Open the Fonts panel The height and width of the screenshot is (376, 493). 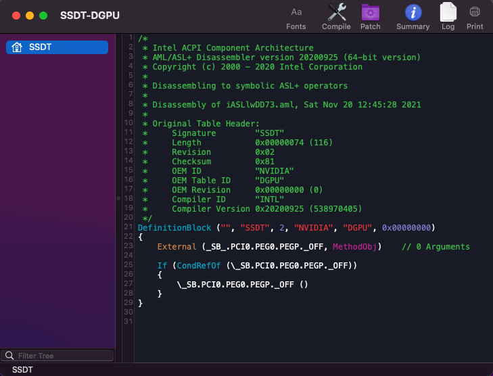tap(296, 16)
